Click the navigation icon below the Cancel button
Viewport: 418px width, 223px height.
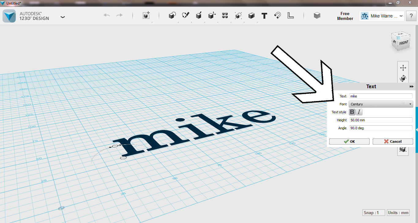(x=403, y=150)
